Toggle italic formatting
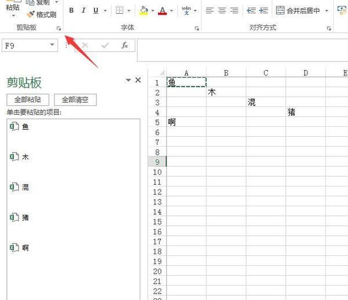The image size is (348, 300). [84, 10]
